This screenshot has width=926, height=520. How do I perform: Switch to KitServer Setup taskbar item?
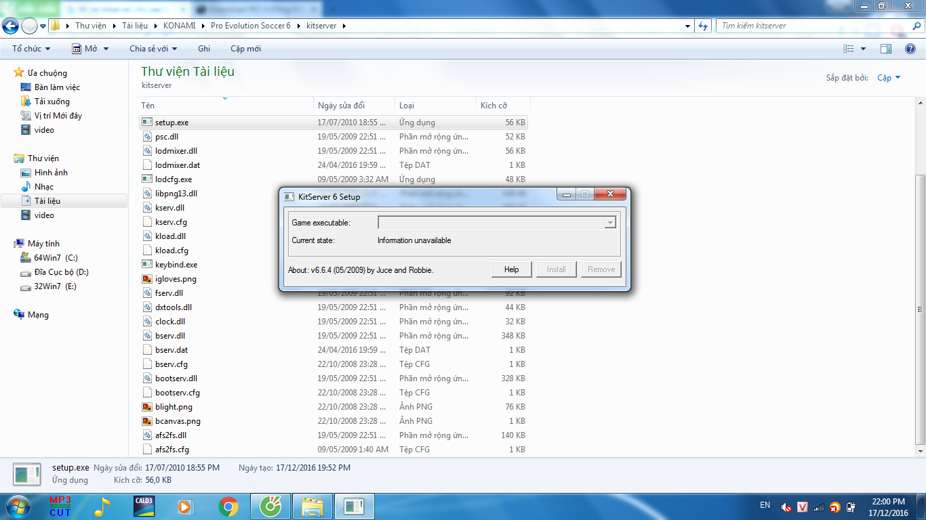point(354,506)
